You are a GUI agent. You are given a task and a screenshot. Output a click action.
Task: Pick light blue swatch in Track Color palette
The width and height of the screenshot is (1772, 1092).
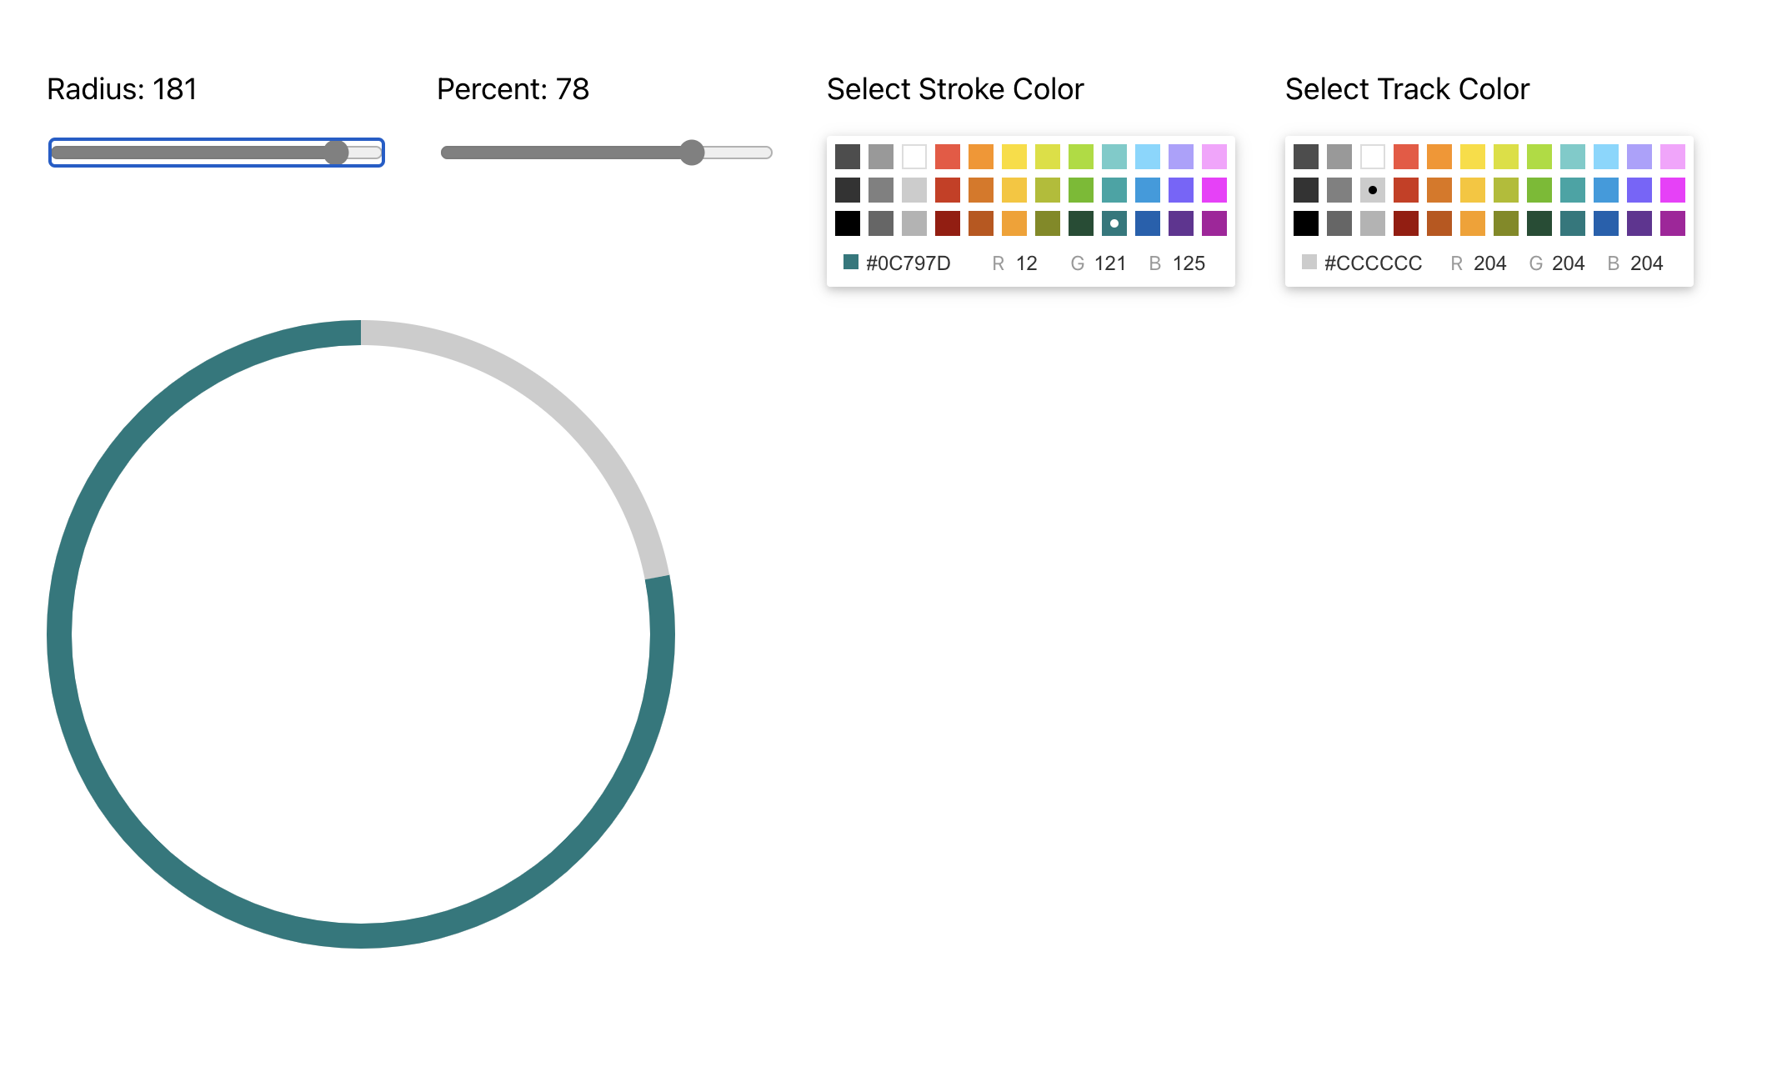point(1605,157)
